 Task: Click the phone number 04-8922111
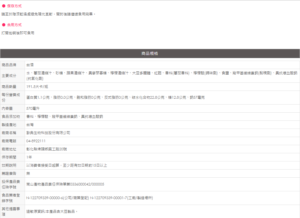(36, 141)
